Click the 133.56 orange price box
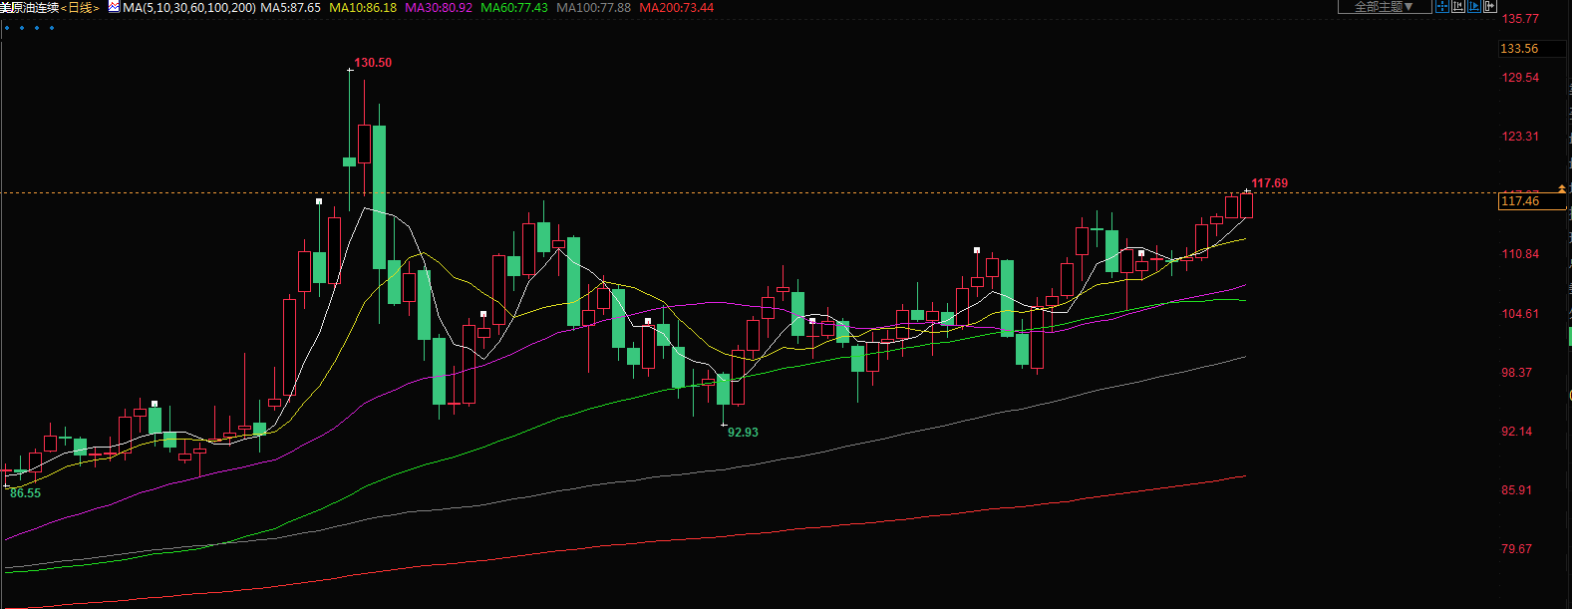 coord(1519,49)
